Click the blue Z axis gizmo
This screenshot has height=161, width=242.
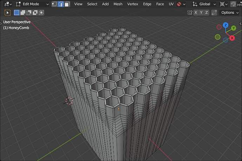tap(226, 25)
